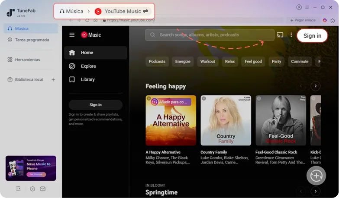This screenshot has width=339, height=198.
Task: Select the Energize chip
Action: pyautogui.click(x=183, y=62)
